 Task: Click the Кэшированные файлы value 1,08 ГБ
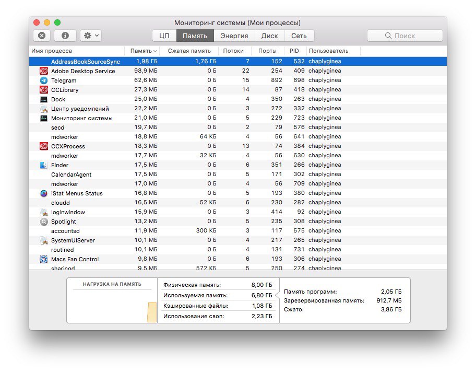pyautogui.click(x=262, y=306)
